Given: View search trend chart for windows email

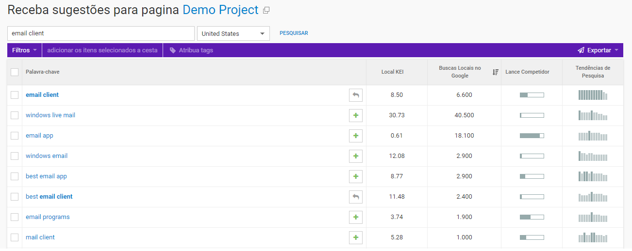Looking at the screenshot, I should 593,156.
